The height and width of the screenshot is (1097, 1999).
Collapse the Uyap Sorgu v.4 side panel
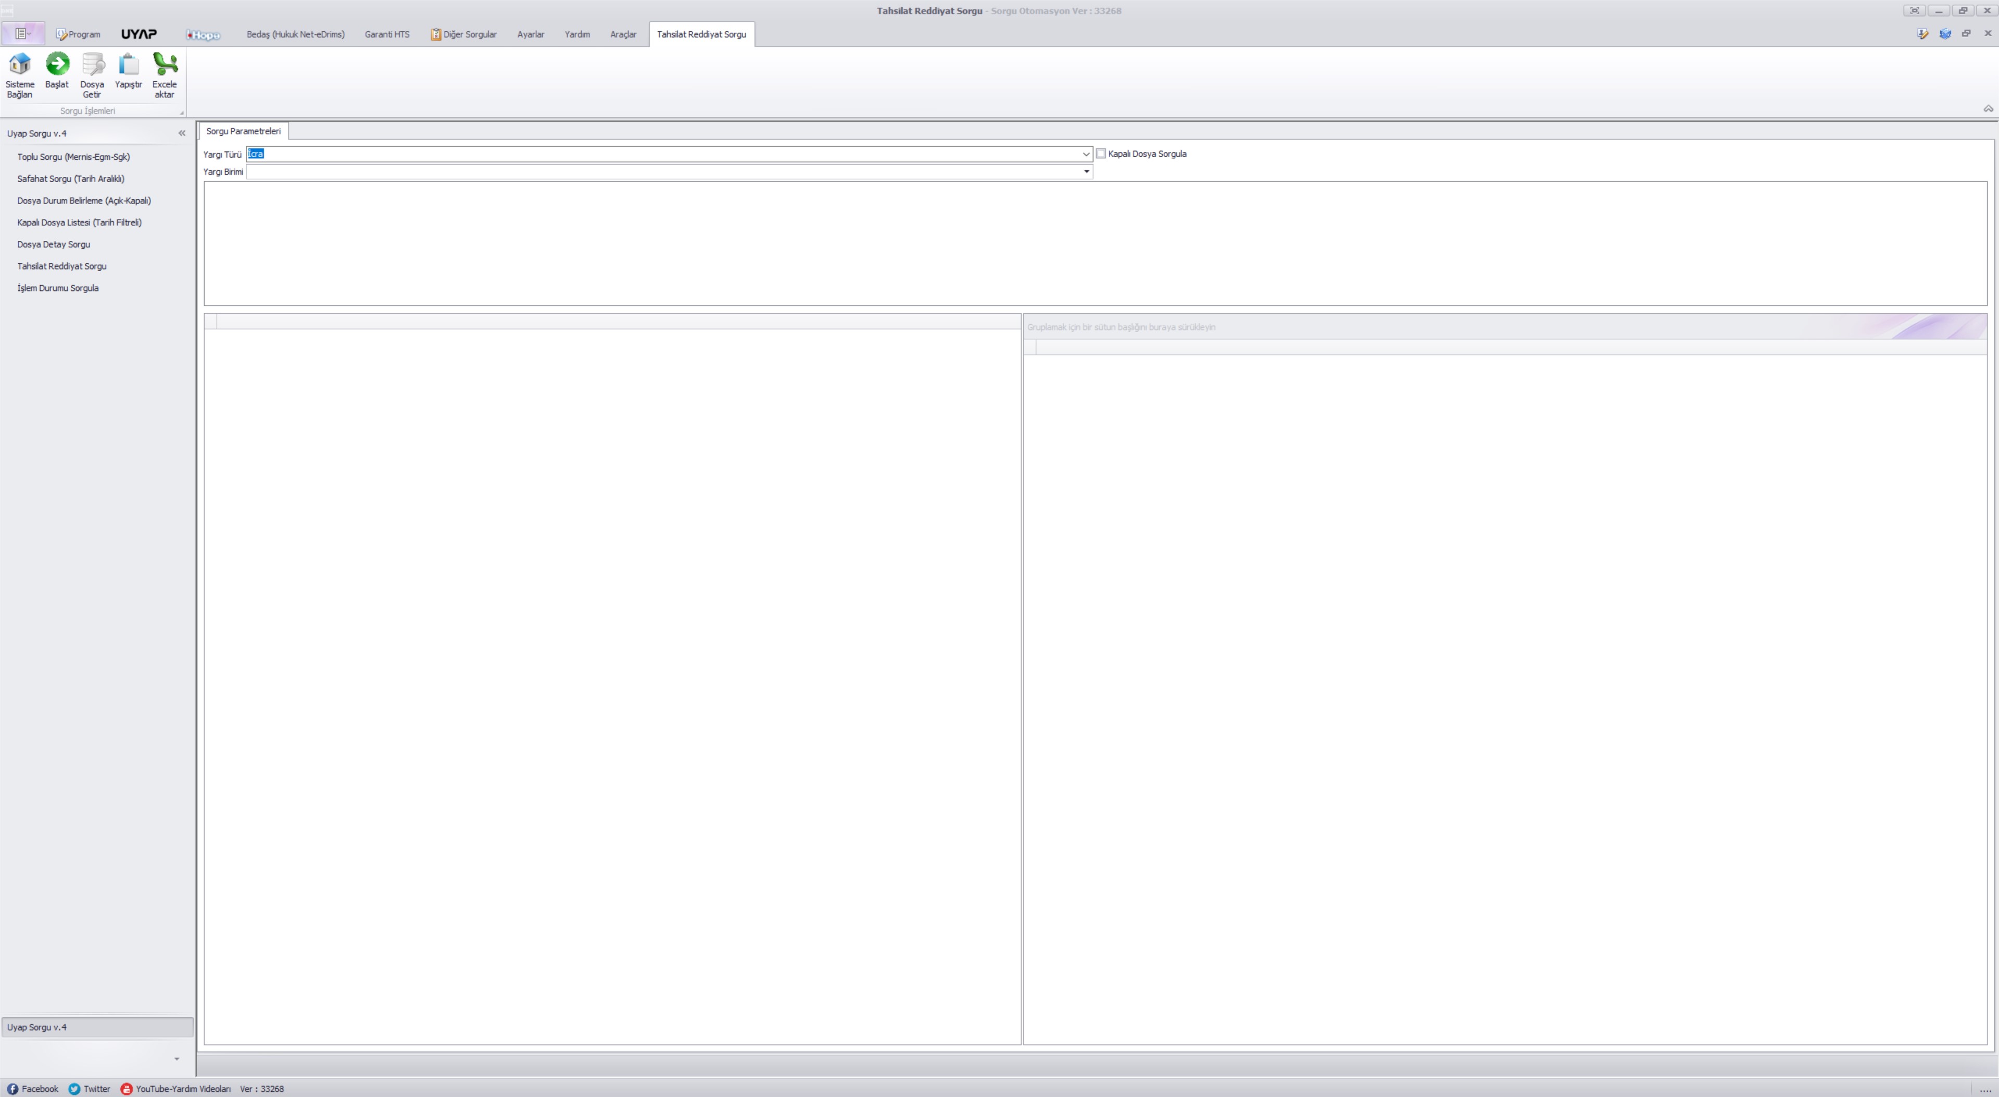coord(182,133)
